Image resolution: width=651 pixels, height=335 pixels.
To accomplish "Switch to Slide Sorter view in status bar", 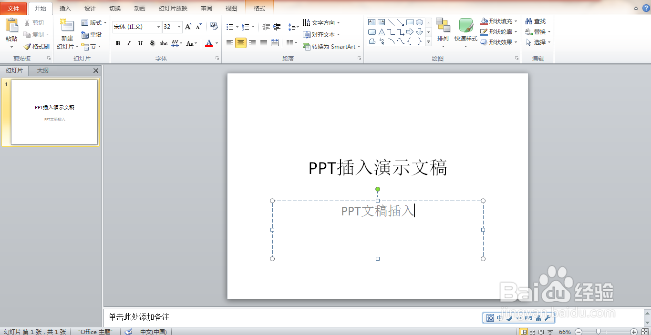I will [x=532, y=332].
